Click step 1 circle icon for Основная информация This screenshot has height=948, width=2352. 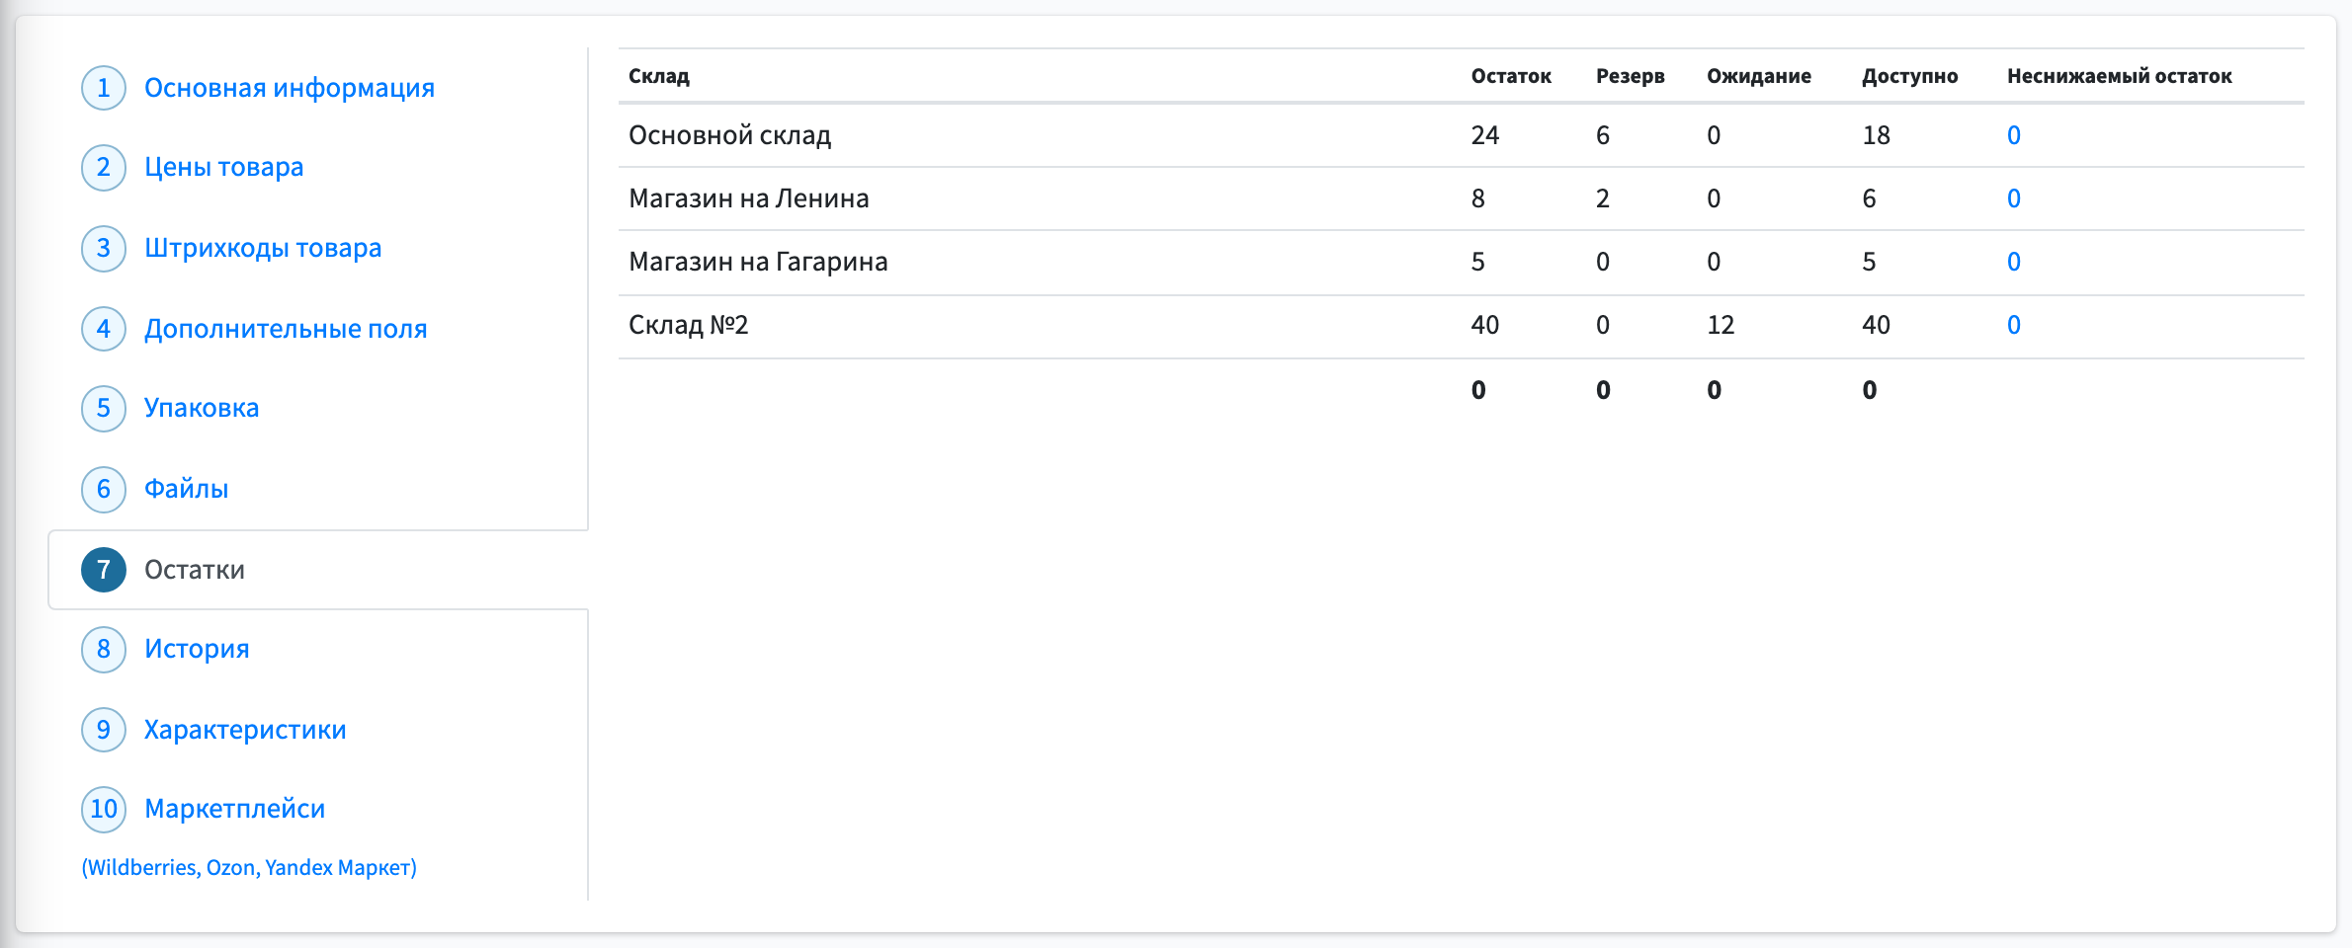(x=104, y=88)
